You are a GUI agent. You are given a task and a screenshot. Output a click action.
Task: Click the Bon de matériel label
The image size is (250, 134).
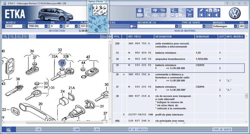point(185,31)
